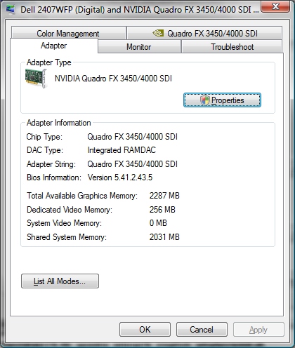295x348 pixels.
Task: Open adapter Properties button
Action: pos(222,100)
